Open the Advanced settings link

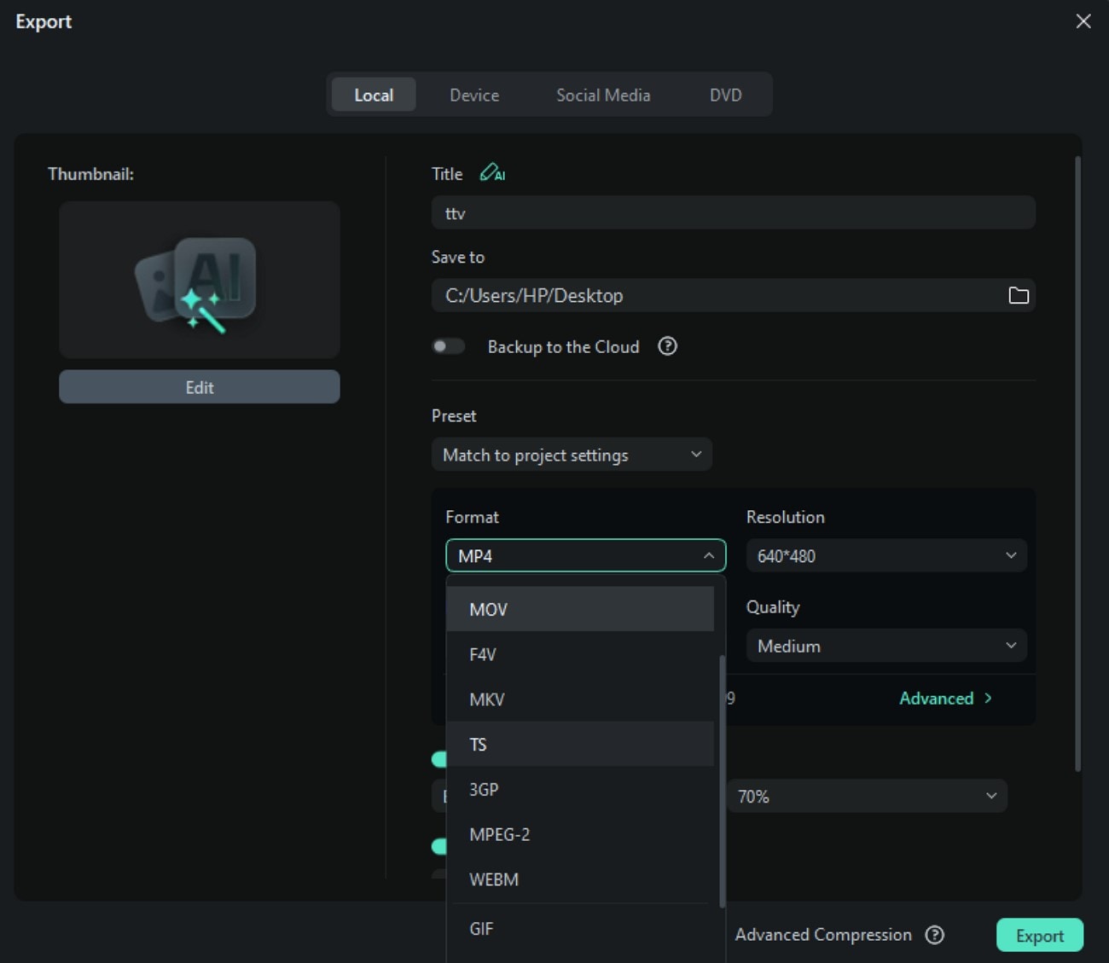(x=946, y=698)
